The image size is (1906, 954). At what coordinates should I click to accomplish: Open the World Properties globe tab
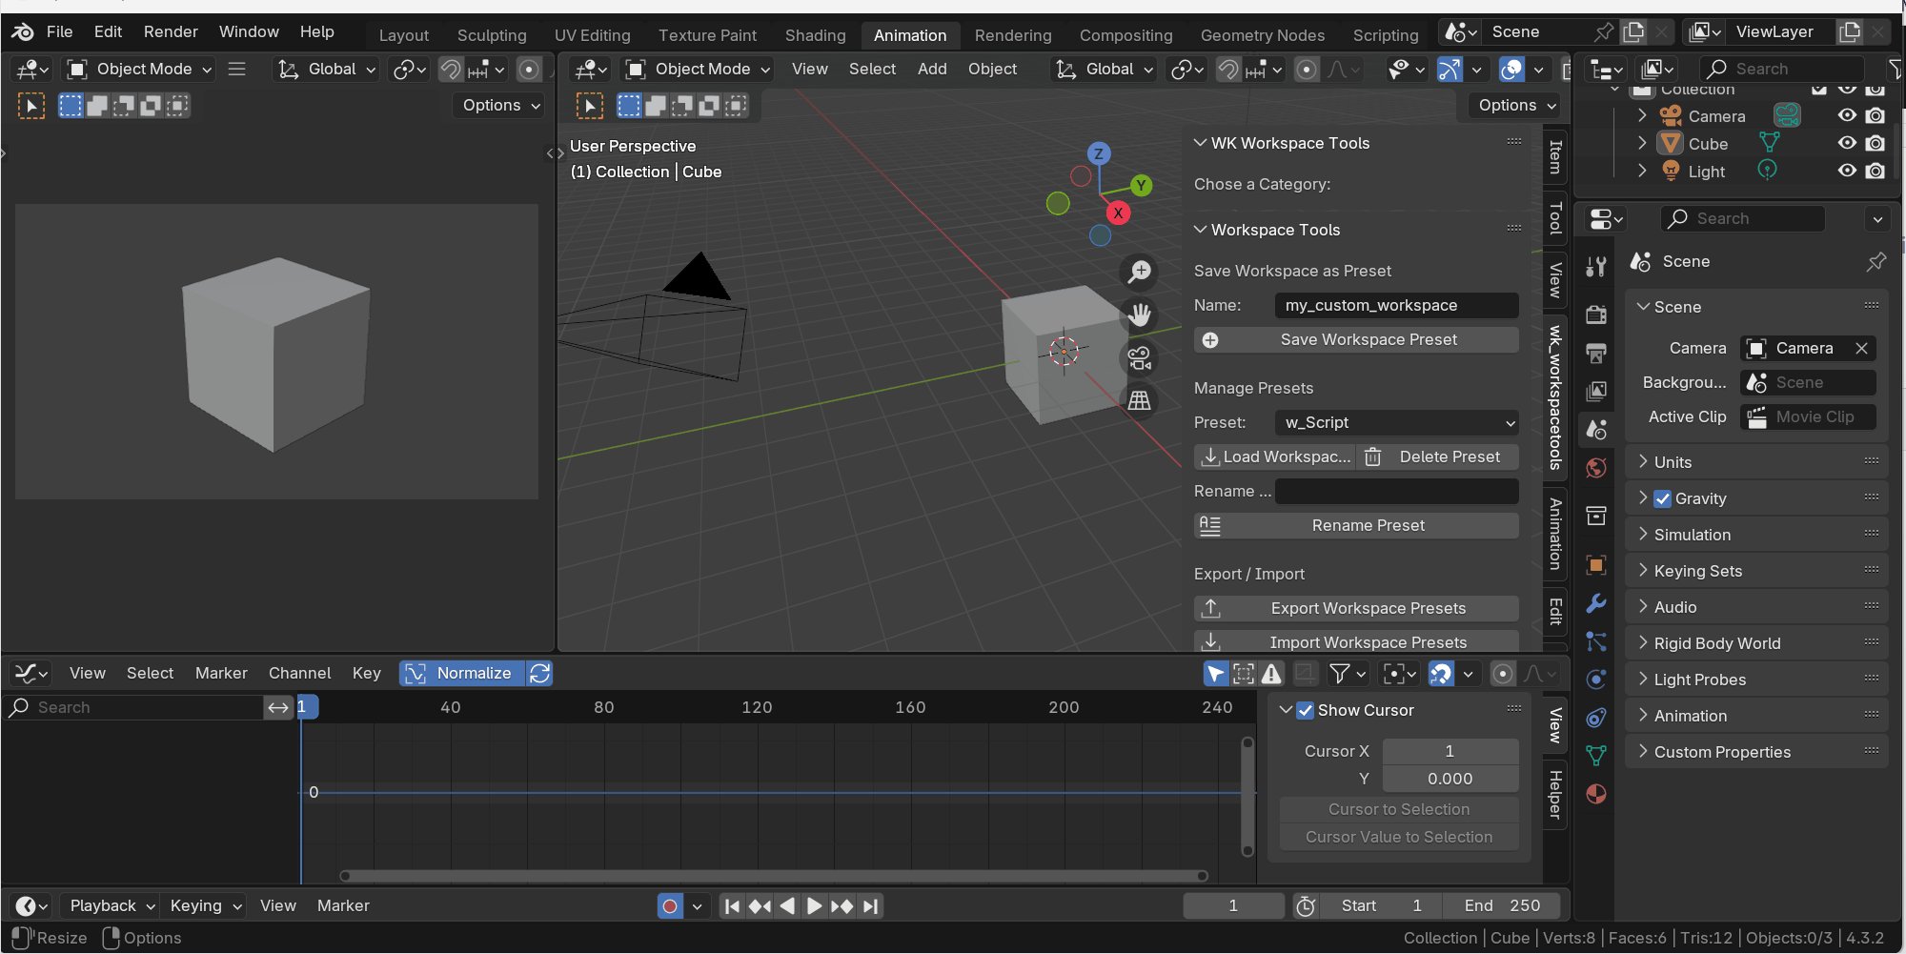tap(1596, 468)
